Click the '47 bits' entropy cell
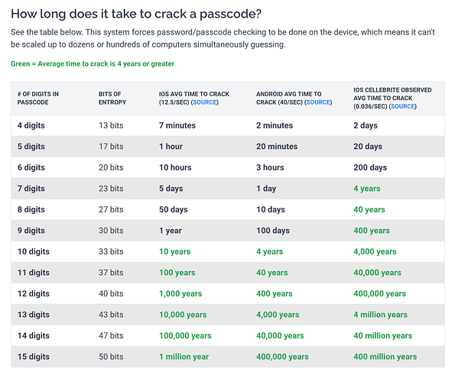 111,335
